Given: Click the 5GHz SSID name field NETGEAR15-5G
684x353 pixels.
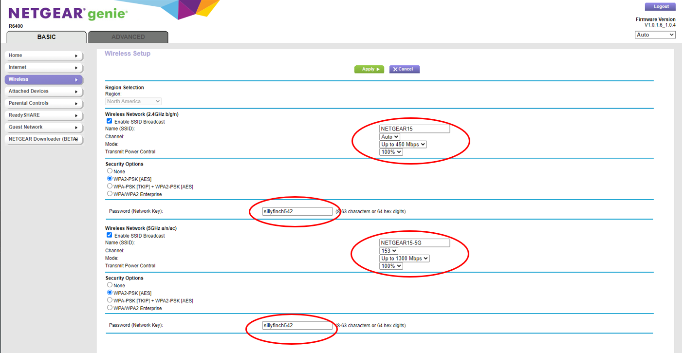Looking at the screenshot, I should [x=415, y=243].
